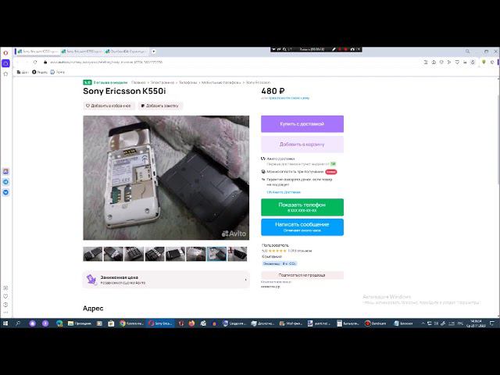Open Firefox from the taskbar
The height and width of the screenshot is (375, 500).
[x=191, y=323]
